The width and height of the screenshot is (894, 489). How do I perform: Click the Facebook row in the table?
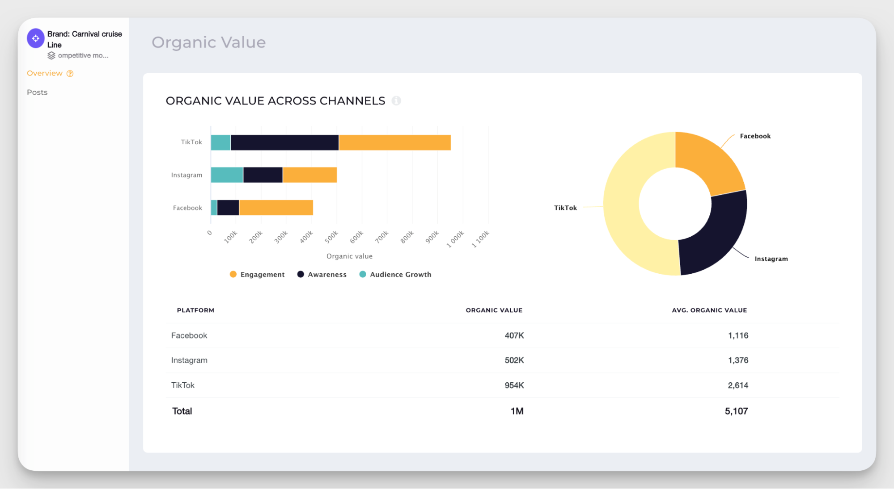click(189, 335)
